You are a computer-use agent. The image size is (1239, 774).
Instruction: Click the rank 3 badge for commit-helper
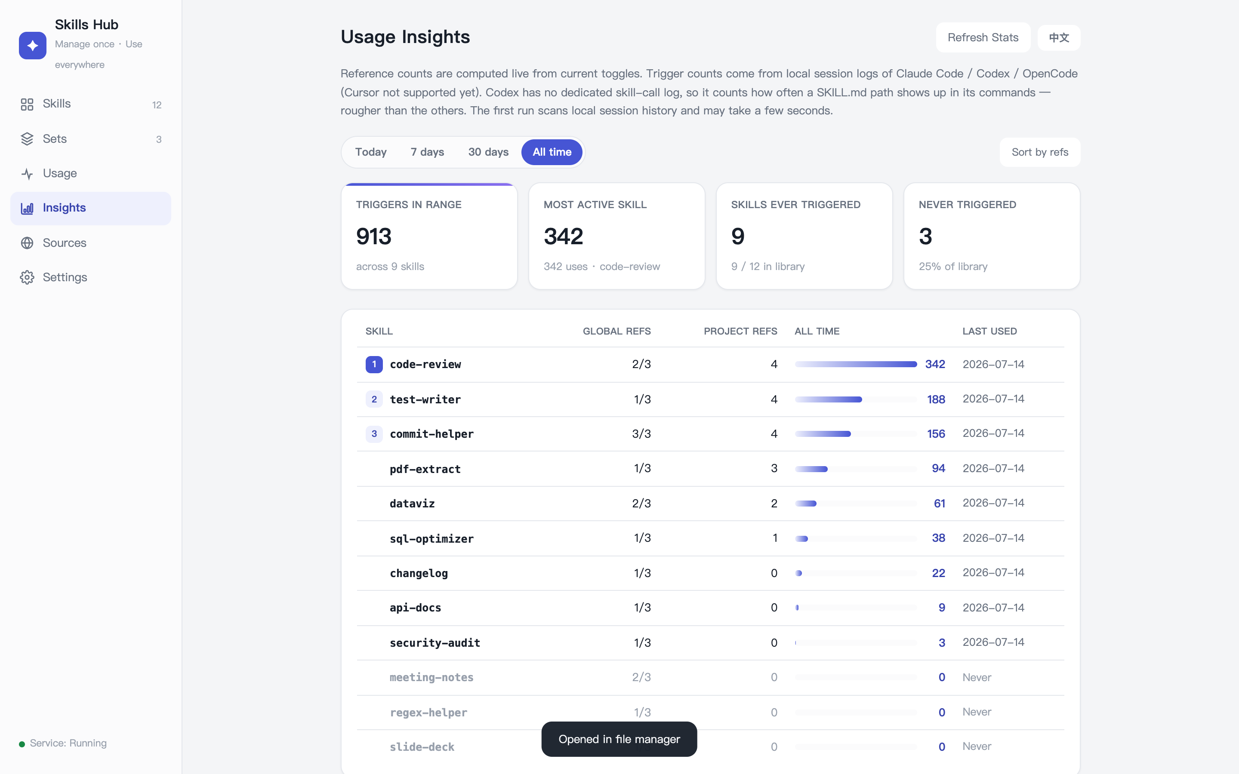pyautogui.click(x=374, y=433)
